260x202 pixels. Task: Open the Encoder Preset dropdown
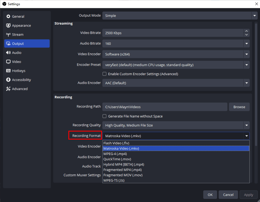pyautogui.click(x=246, y=65)
